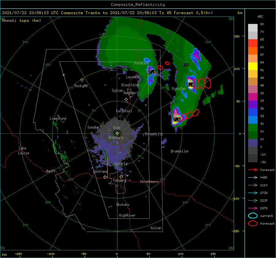This screenshot has width=276, height=258.
Task: Click the Stettler town label
Action: pos(179,89)
